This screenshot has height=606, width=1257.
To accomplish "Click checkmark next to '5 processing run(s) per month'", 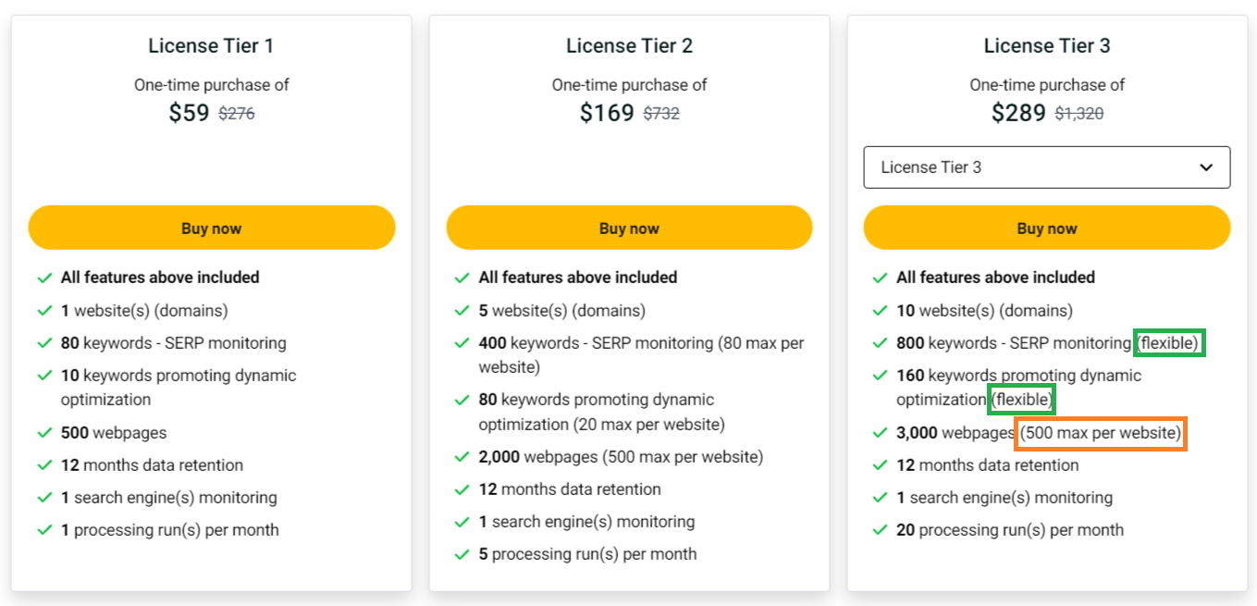I will coord(462,554).
